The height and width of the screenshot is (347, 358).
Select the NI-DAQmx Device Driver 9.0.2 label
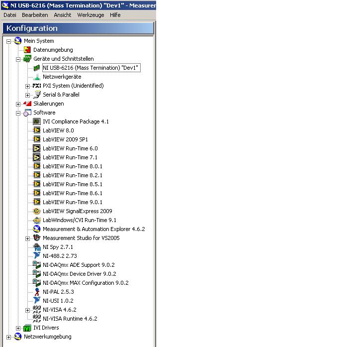pyautogui.click(x=80, y=274)
